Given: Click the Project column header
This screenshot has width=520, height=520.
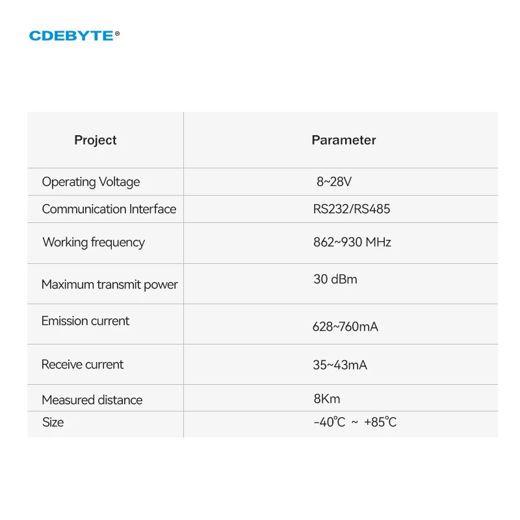Looking at the screenshot, I should tap(96, 140).
